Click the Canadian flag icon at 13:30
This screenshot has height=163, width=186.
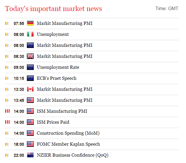tap(30, 89)
